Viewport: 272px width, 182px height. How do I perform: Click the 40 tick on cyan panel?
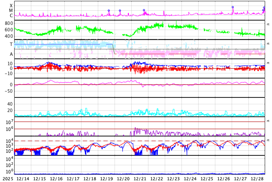[x=9, y=104]
